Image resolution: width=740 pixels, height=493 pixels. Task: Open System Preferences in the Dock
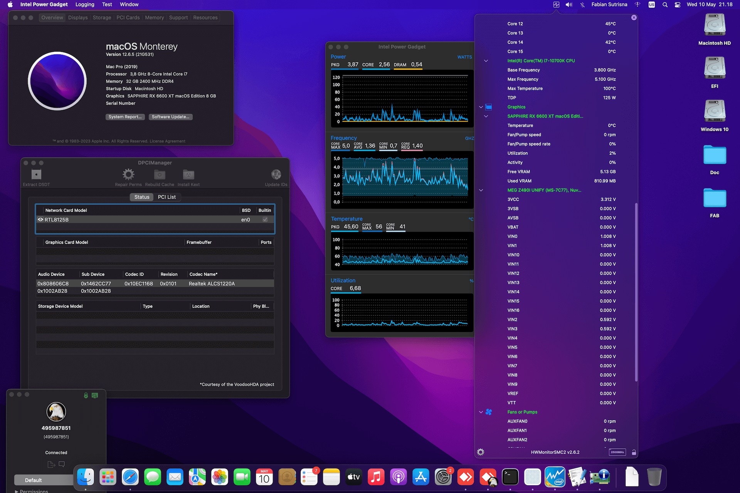[x=443, y=477]
